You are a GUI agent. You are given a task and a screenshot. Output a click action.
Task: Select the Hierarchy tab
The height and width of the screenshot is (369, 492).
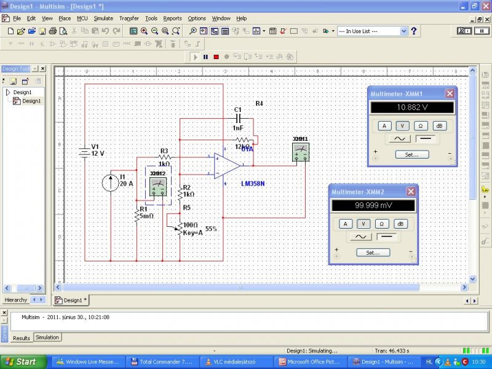click(16, 300)
